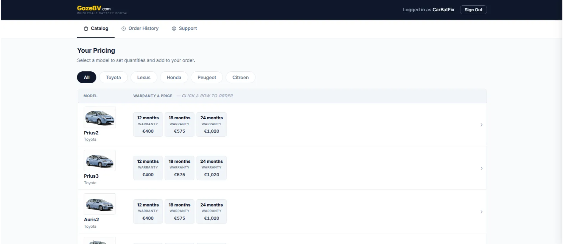The height and width of the screenshot is (244, 563).
Task: Click the CarBatFix account name
Action: tap(443, 10)
